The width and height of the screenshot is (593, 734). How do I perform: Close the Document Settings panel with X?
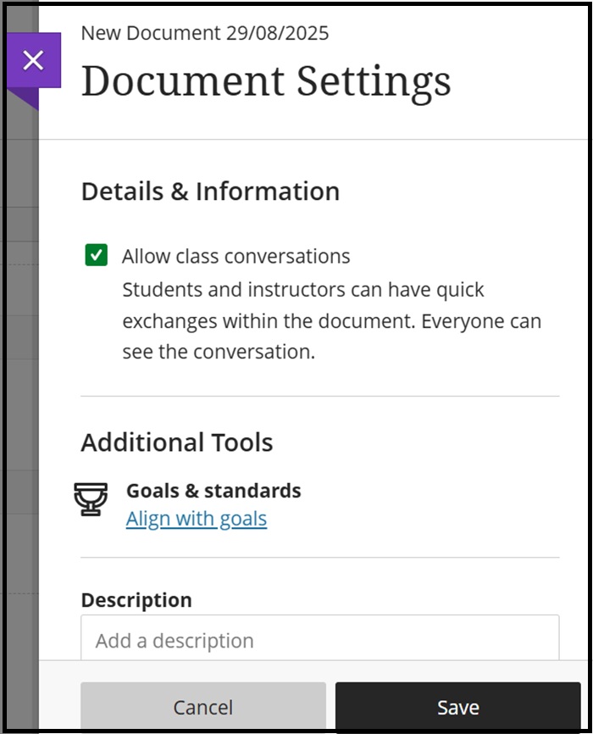click(x=33, y=61)
